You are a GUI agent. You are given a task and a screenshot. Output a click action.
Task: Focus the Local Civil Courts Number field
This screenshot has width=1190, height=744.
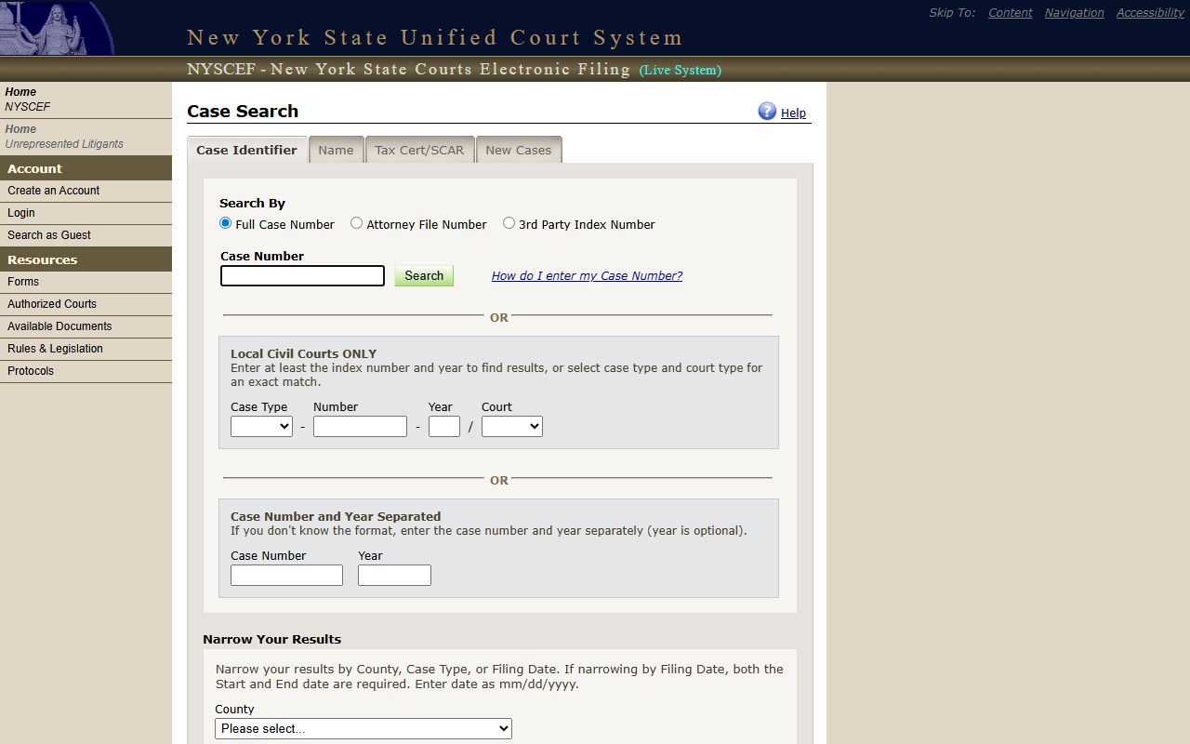360,426
